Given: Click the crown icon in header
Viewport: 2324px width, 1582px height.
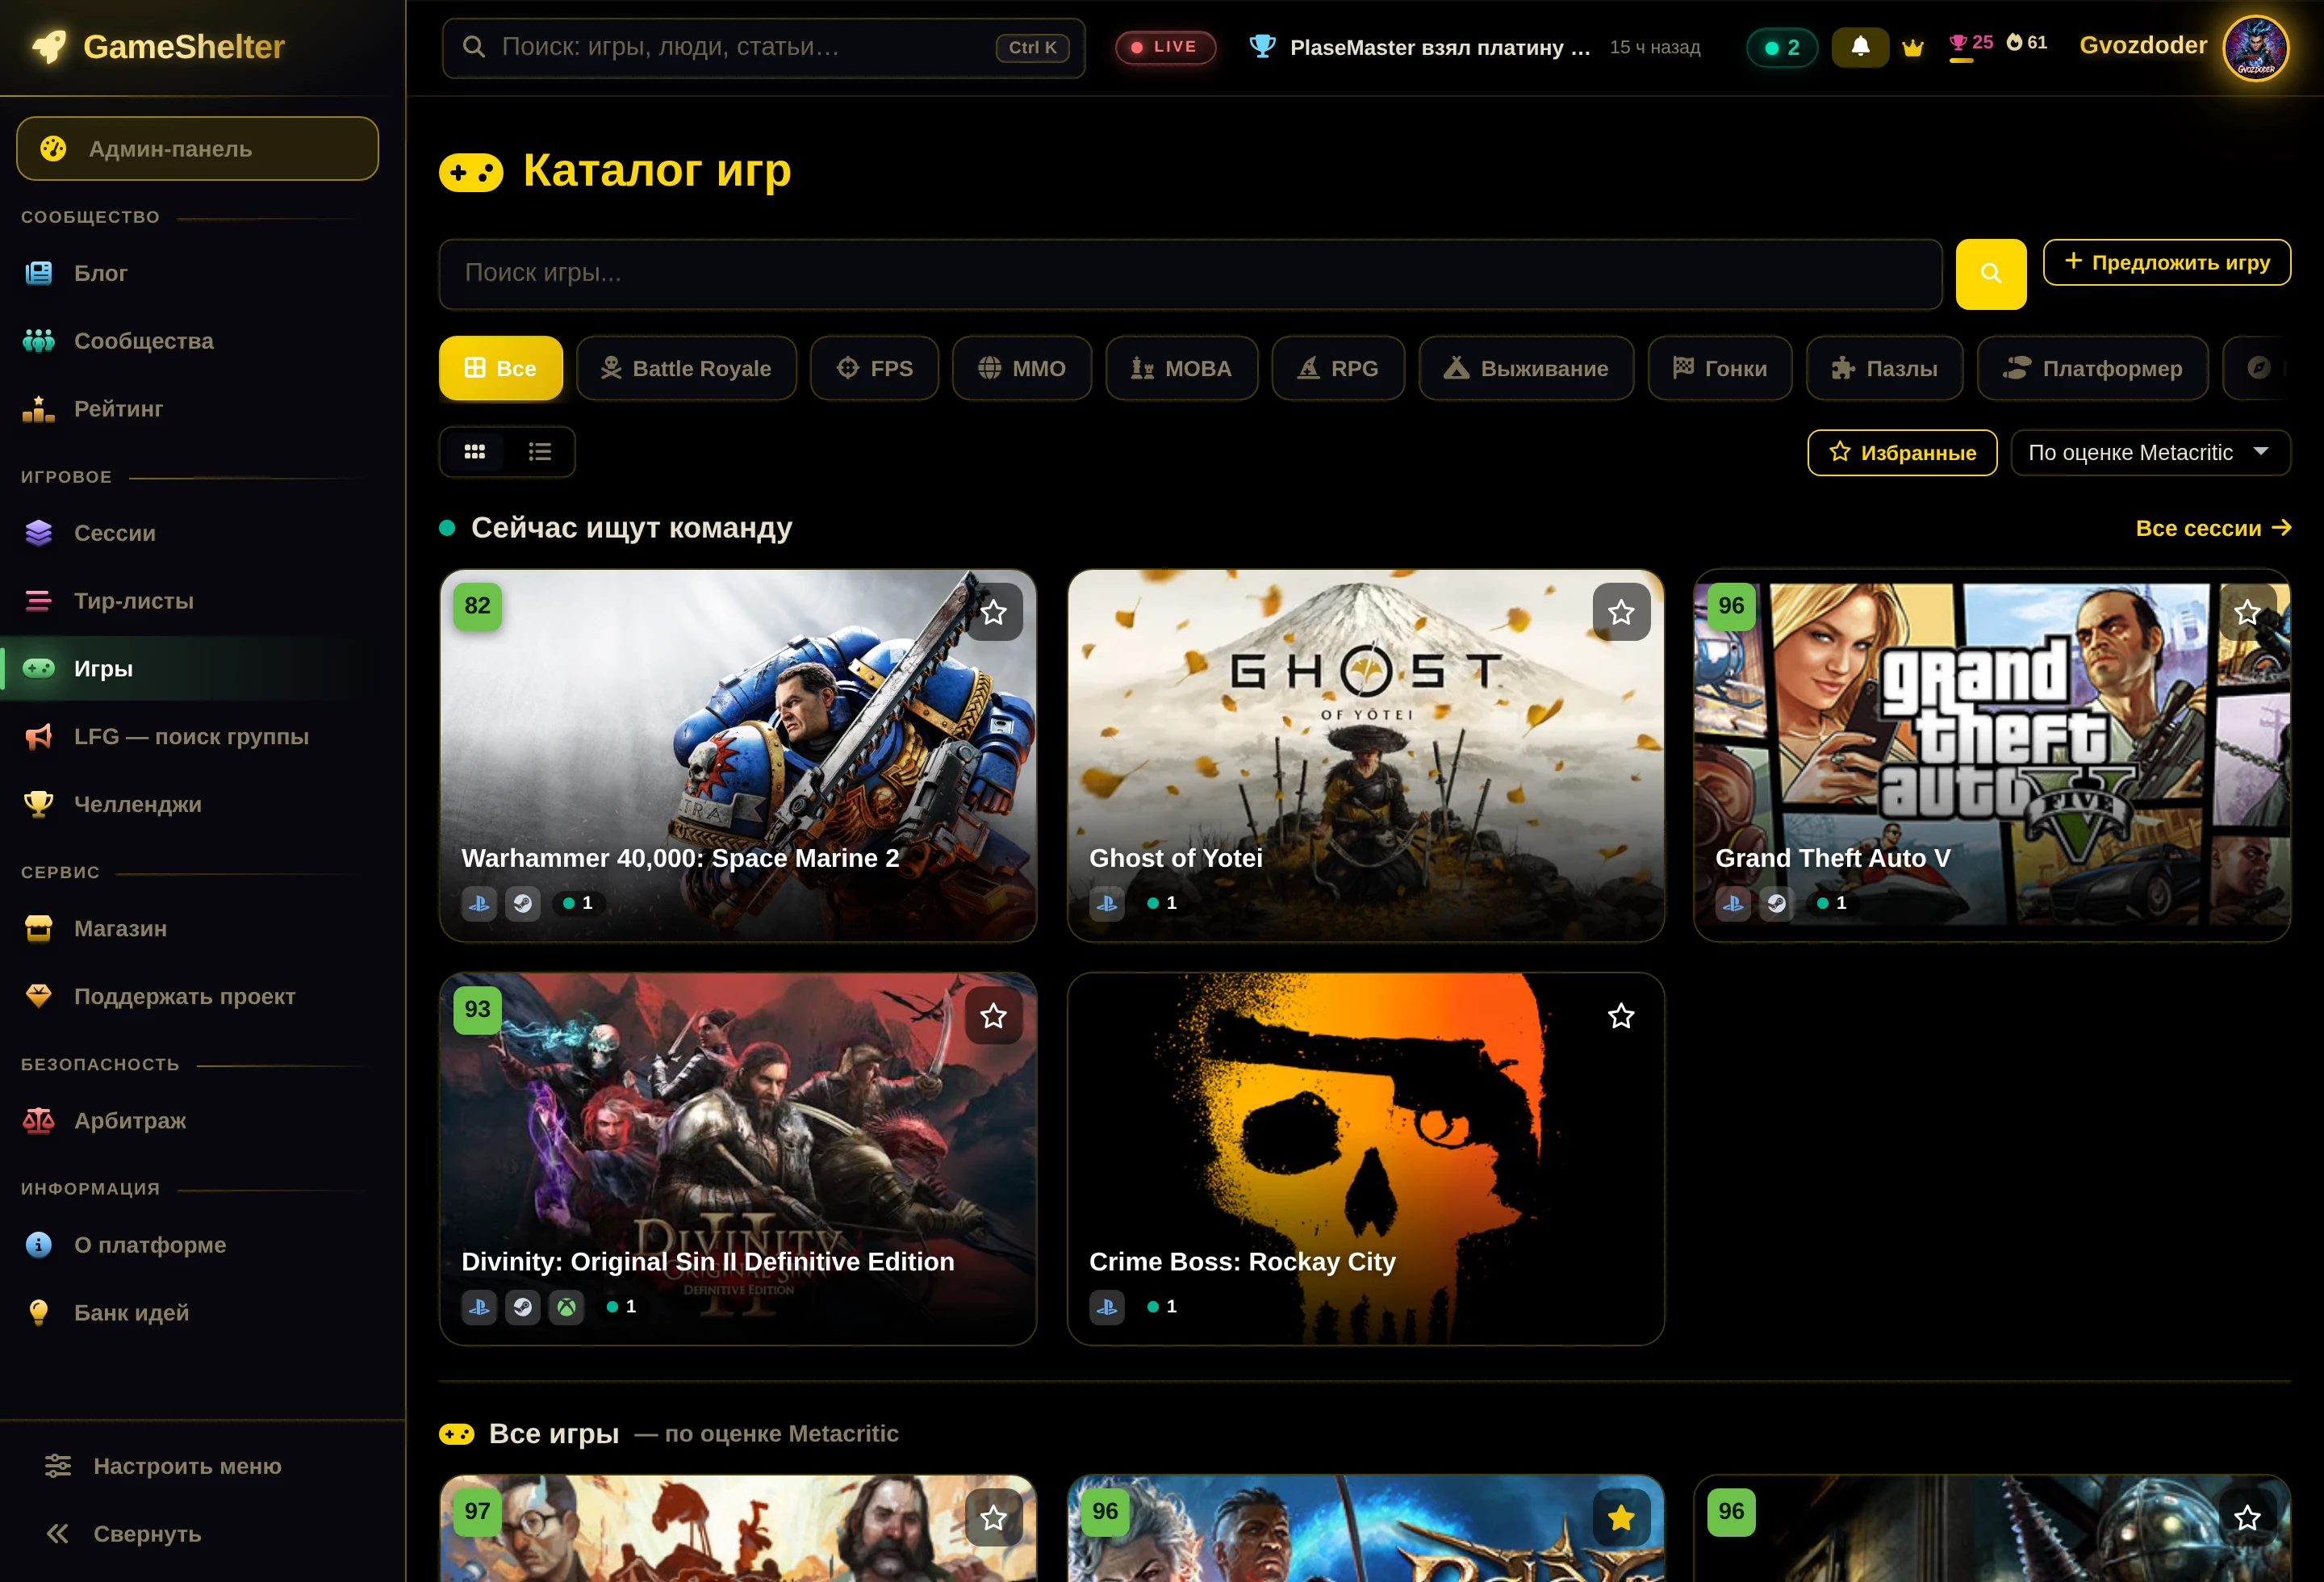Looking at the screenshot, I should pyautogui.click(x=1913, y=48).
